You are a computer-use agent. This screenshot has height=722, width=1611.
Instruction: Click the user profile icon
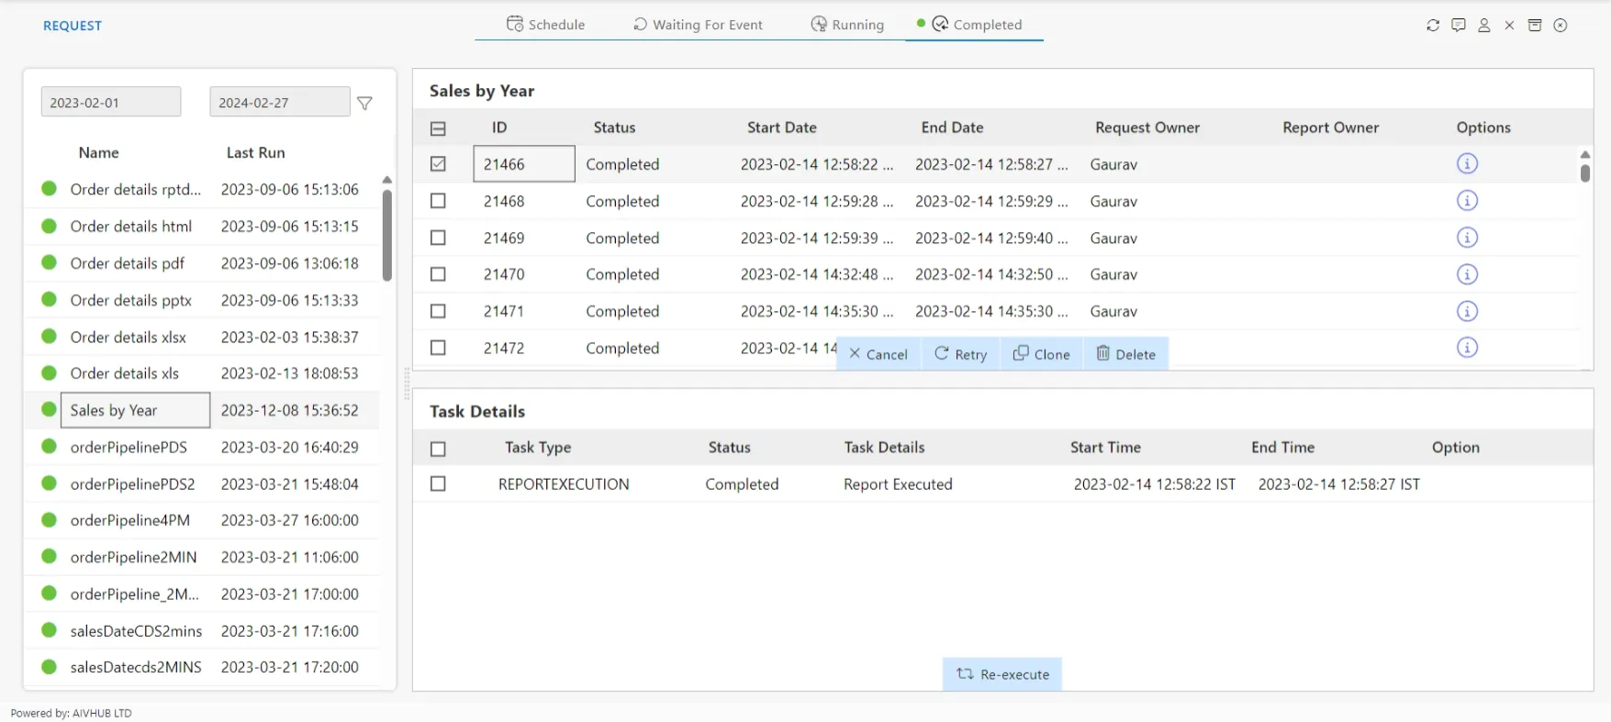(1484, 26)
